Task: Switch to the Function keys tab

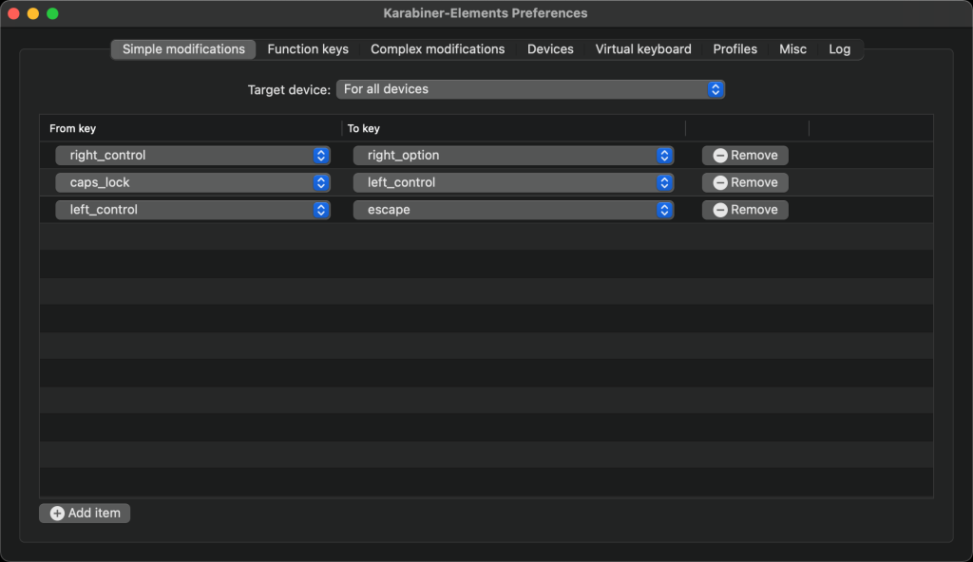Action: tap(308, 49)
